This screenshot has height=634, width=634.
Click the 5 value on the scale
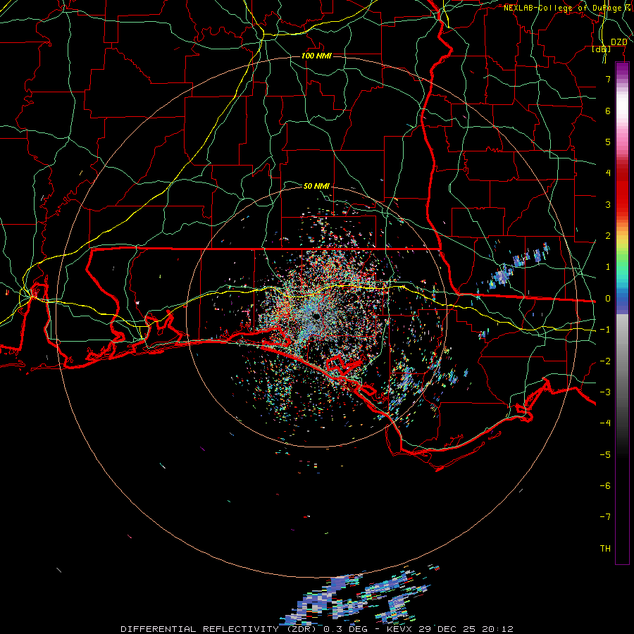click(x=608, y=142)
